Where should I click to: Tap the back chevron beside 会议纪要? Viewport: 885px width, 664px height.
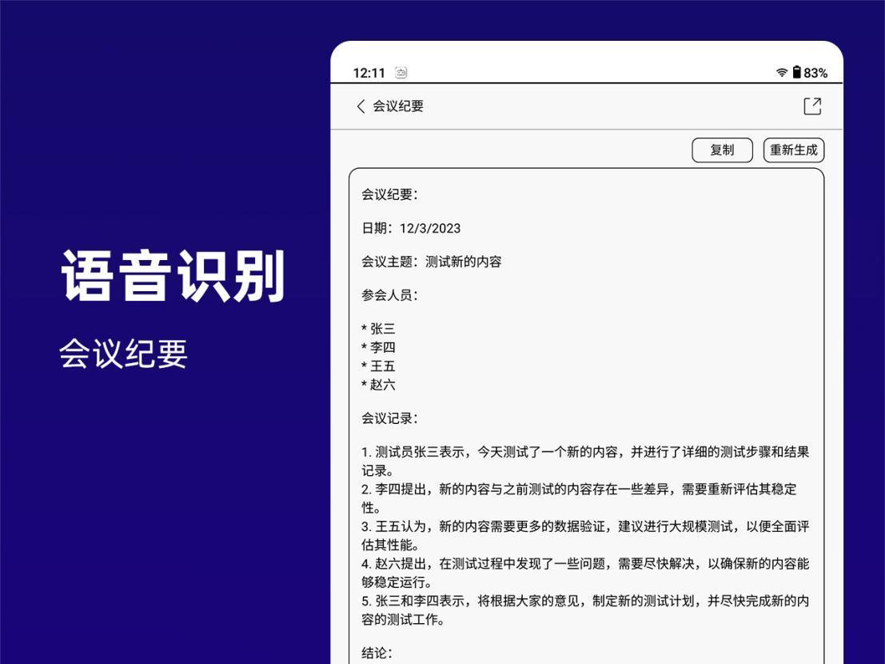[360, 106]
